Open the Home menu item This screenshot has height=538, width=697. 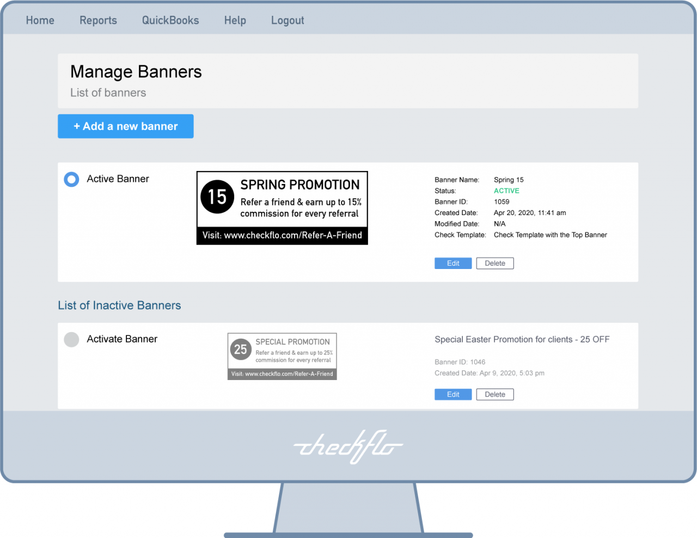(40, 21)
